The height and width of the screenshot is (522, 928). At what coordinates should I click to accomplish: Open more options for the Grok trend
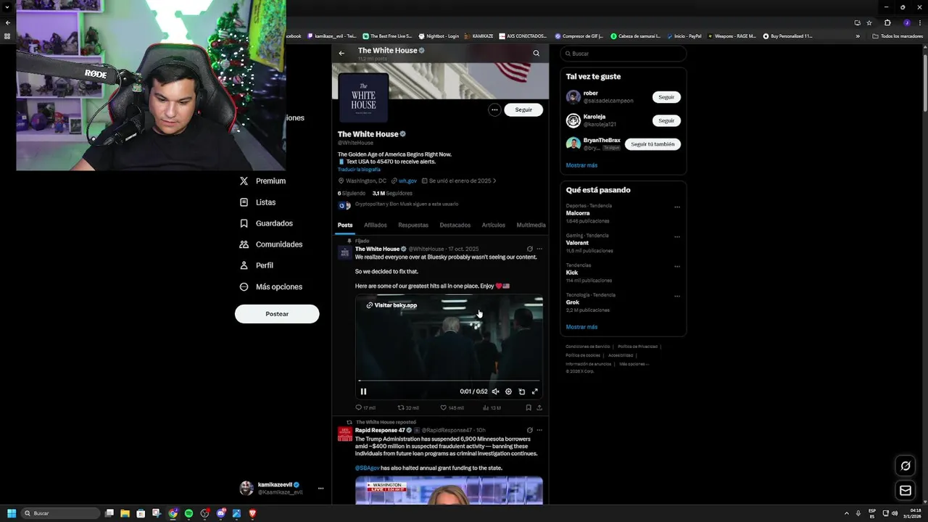[x=677, y=296]
